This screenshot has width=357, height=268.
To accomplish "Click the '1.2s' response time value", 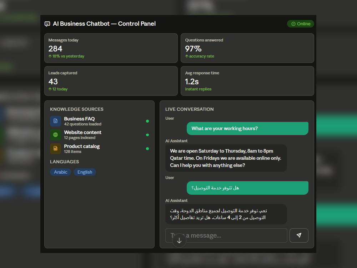I will [192, 81].
